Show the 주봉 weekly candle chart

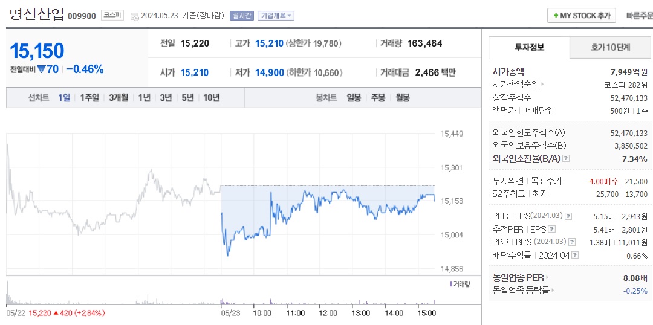378,98
